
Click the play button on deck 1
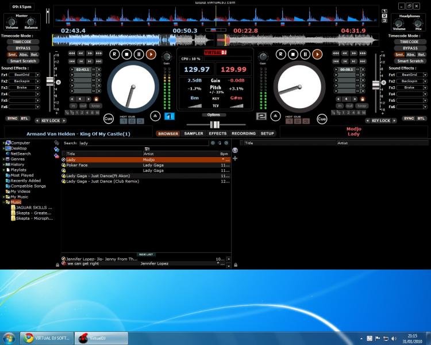(151, 54)
